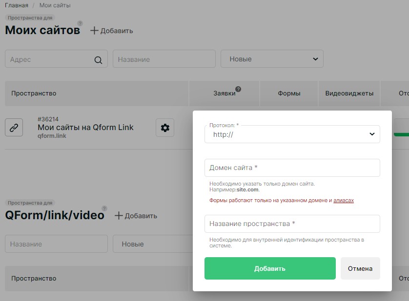Focus the Домен сайта input field
This screenshot has height=301, width=409.
(292, 168)
